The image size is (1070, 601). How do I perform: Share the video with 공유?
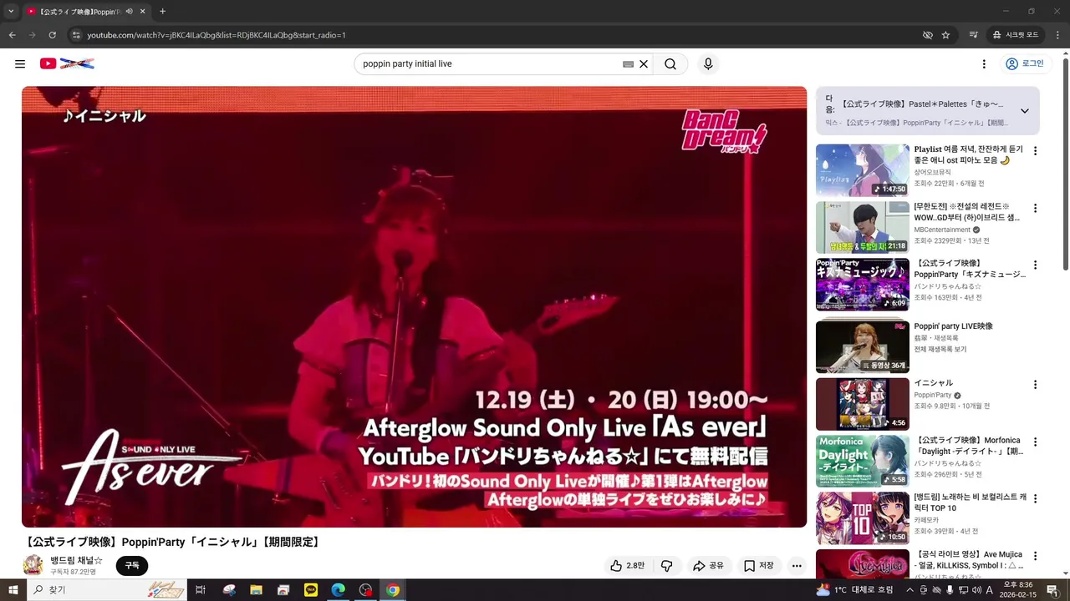(x=708, y=566)
